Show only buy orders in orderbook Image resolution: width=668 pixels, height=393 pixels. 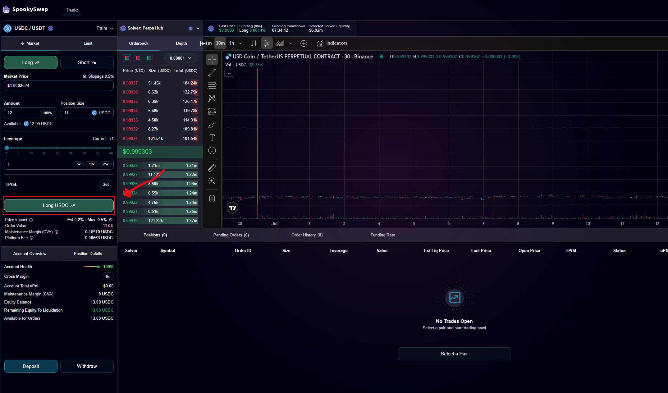pos(149,58)
